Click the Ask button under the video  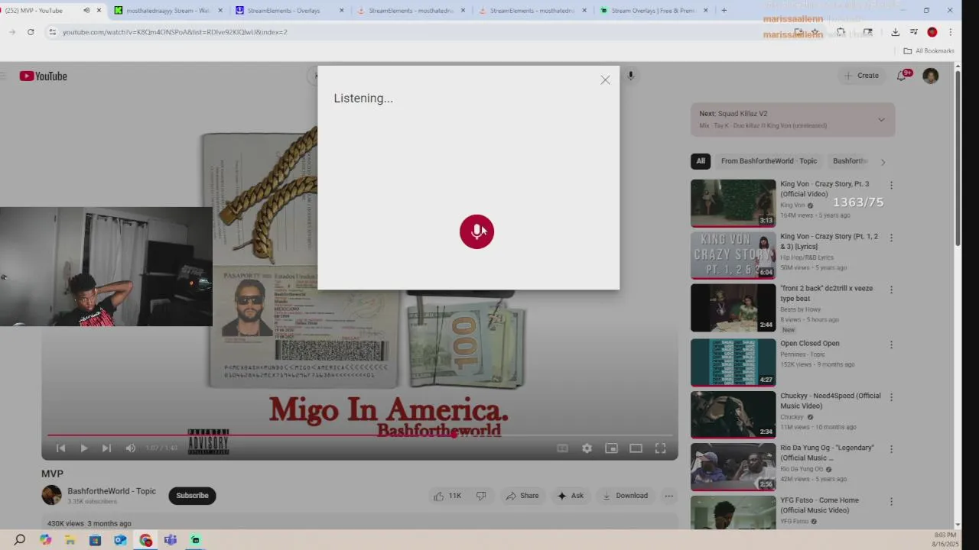pos(571,496)
